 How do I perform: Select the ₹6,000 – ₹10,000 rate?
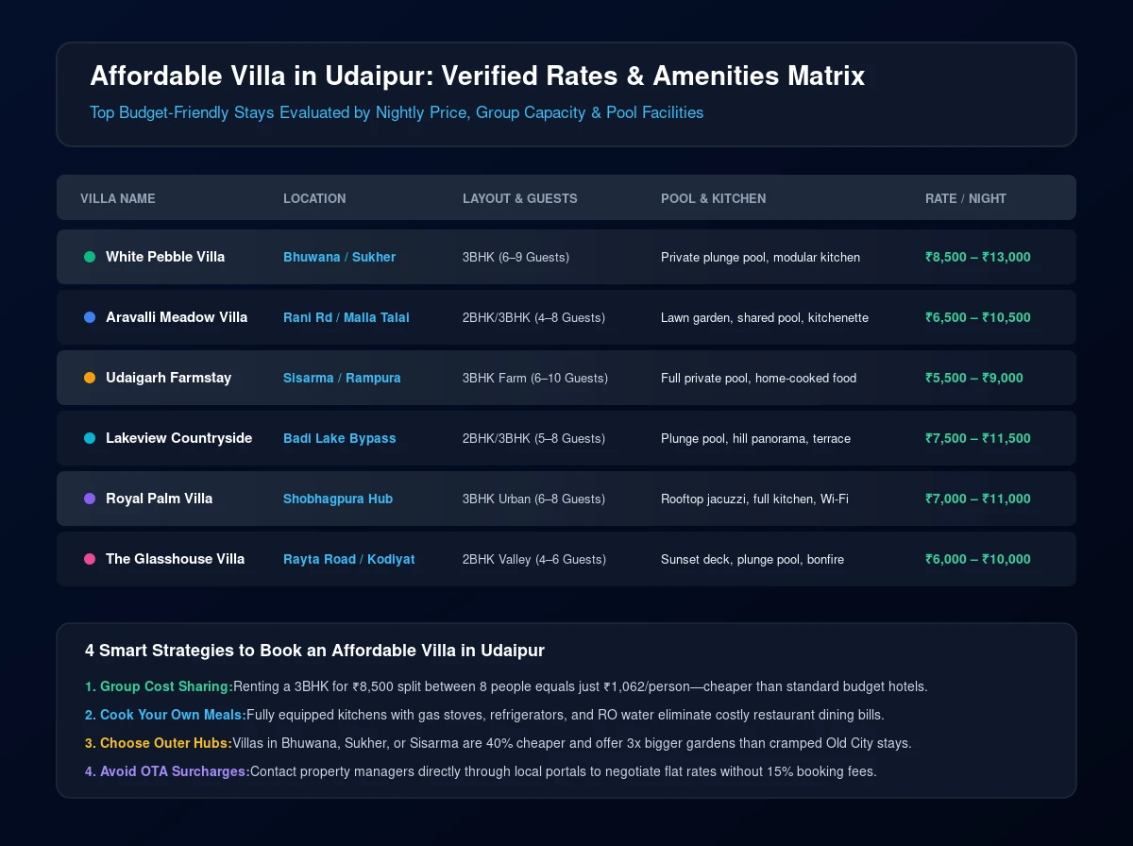click(978, 559)
